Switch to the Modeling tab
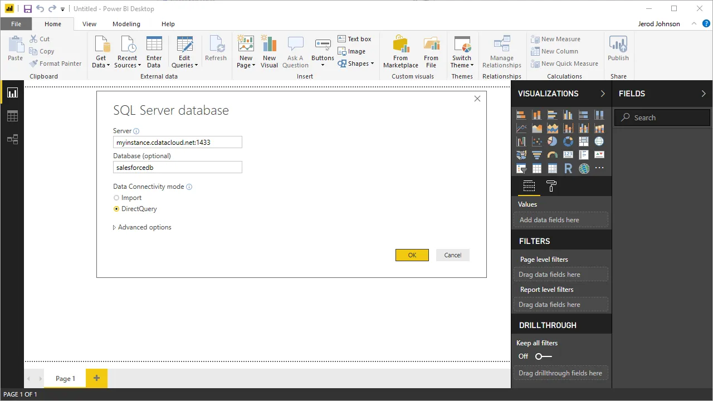Image resolution: width=713 pixels, height=401 pixels. [126, 24]
